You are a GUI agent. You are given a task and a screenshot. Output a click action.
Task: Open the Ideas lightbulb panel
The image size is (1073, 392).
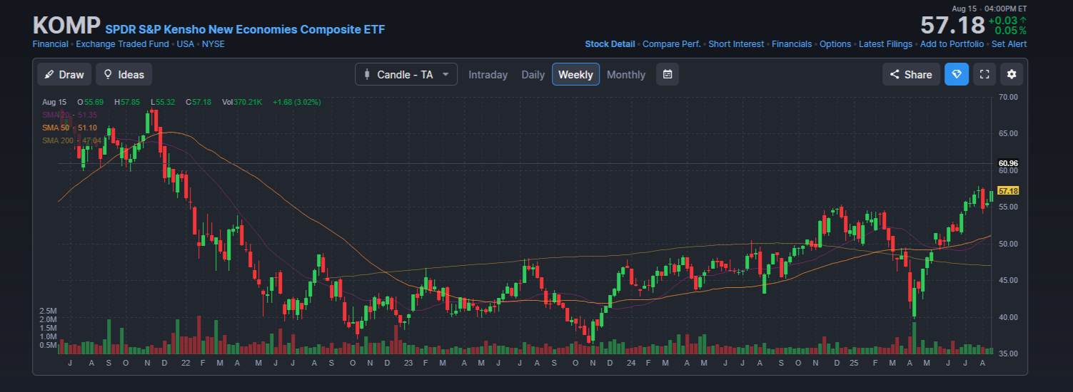[x=124, y=75]
